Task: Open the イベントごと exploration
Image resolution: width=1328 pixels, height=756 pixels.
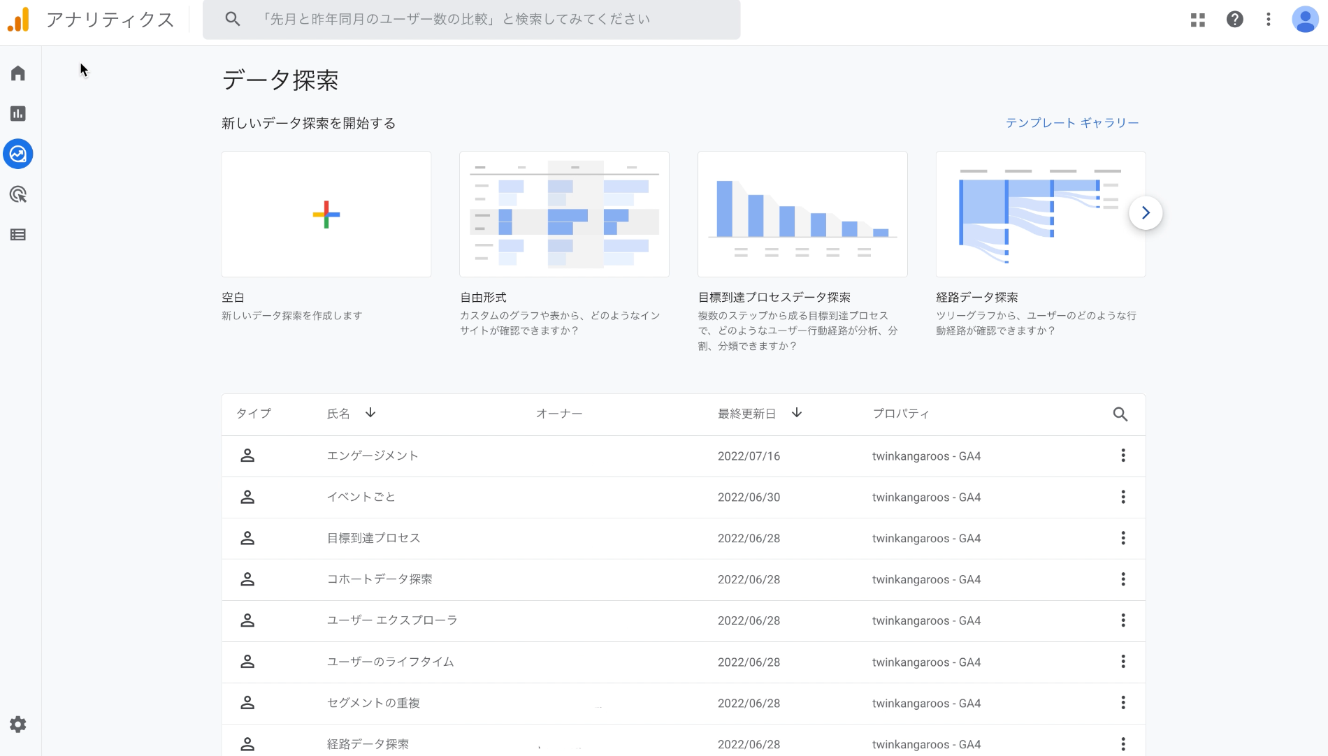Action: pos(361,497)
